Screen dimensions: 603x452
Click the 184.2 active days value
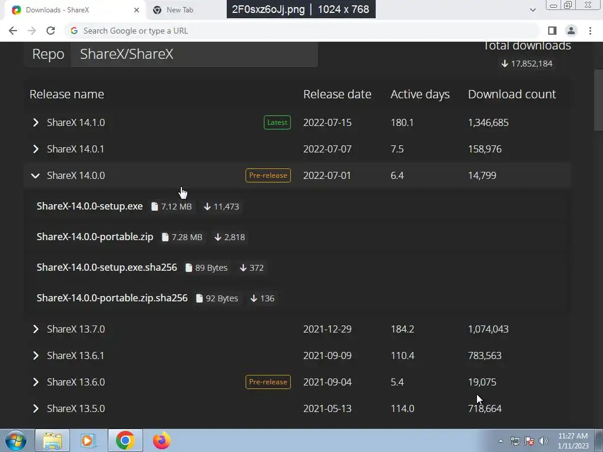pos(402,329)
